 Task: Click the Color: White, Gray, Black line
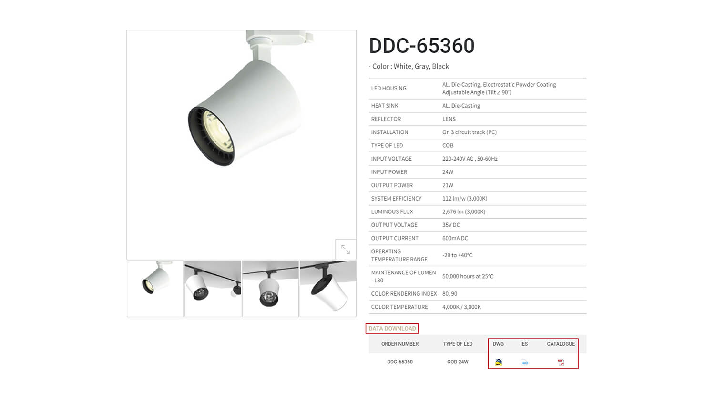click(410, 66)
